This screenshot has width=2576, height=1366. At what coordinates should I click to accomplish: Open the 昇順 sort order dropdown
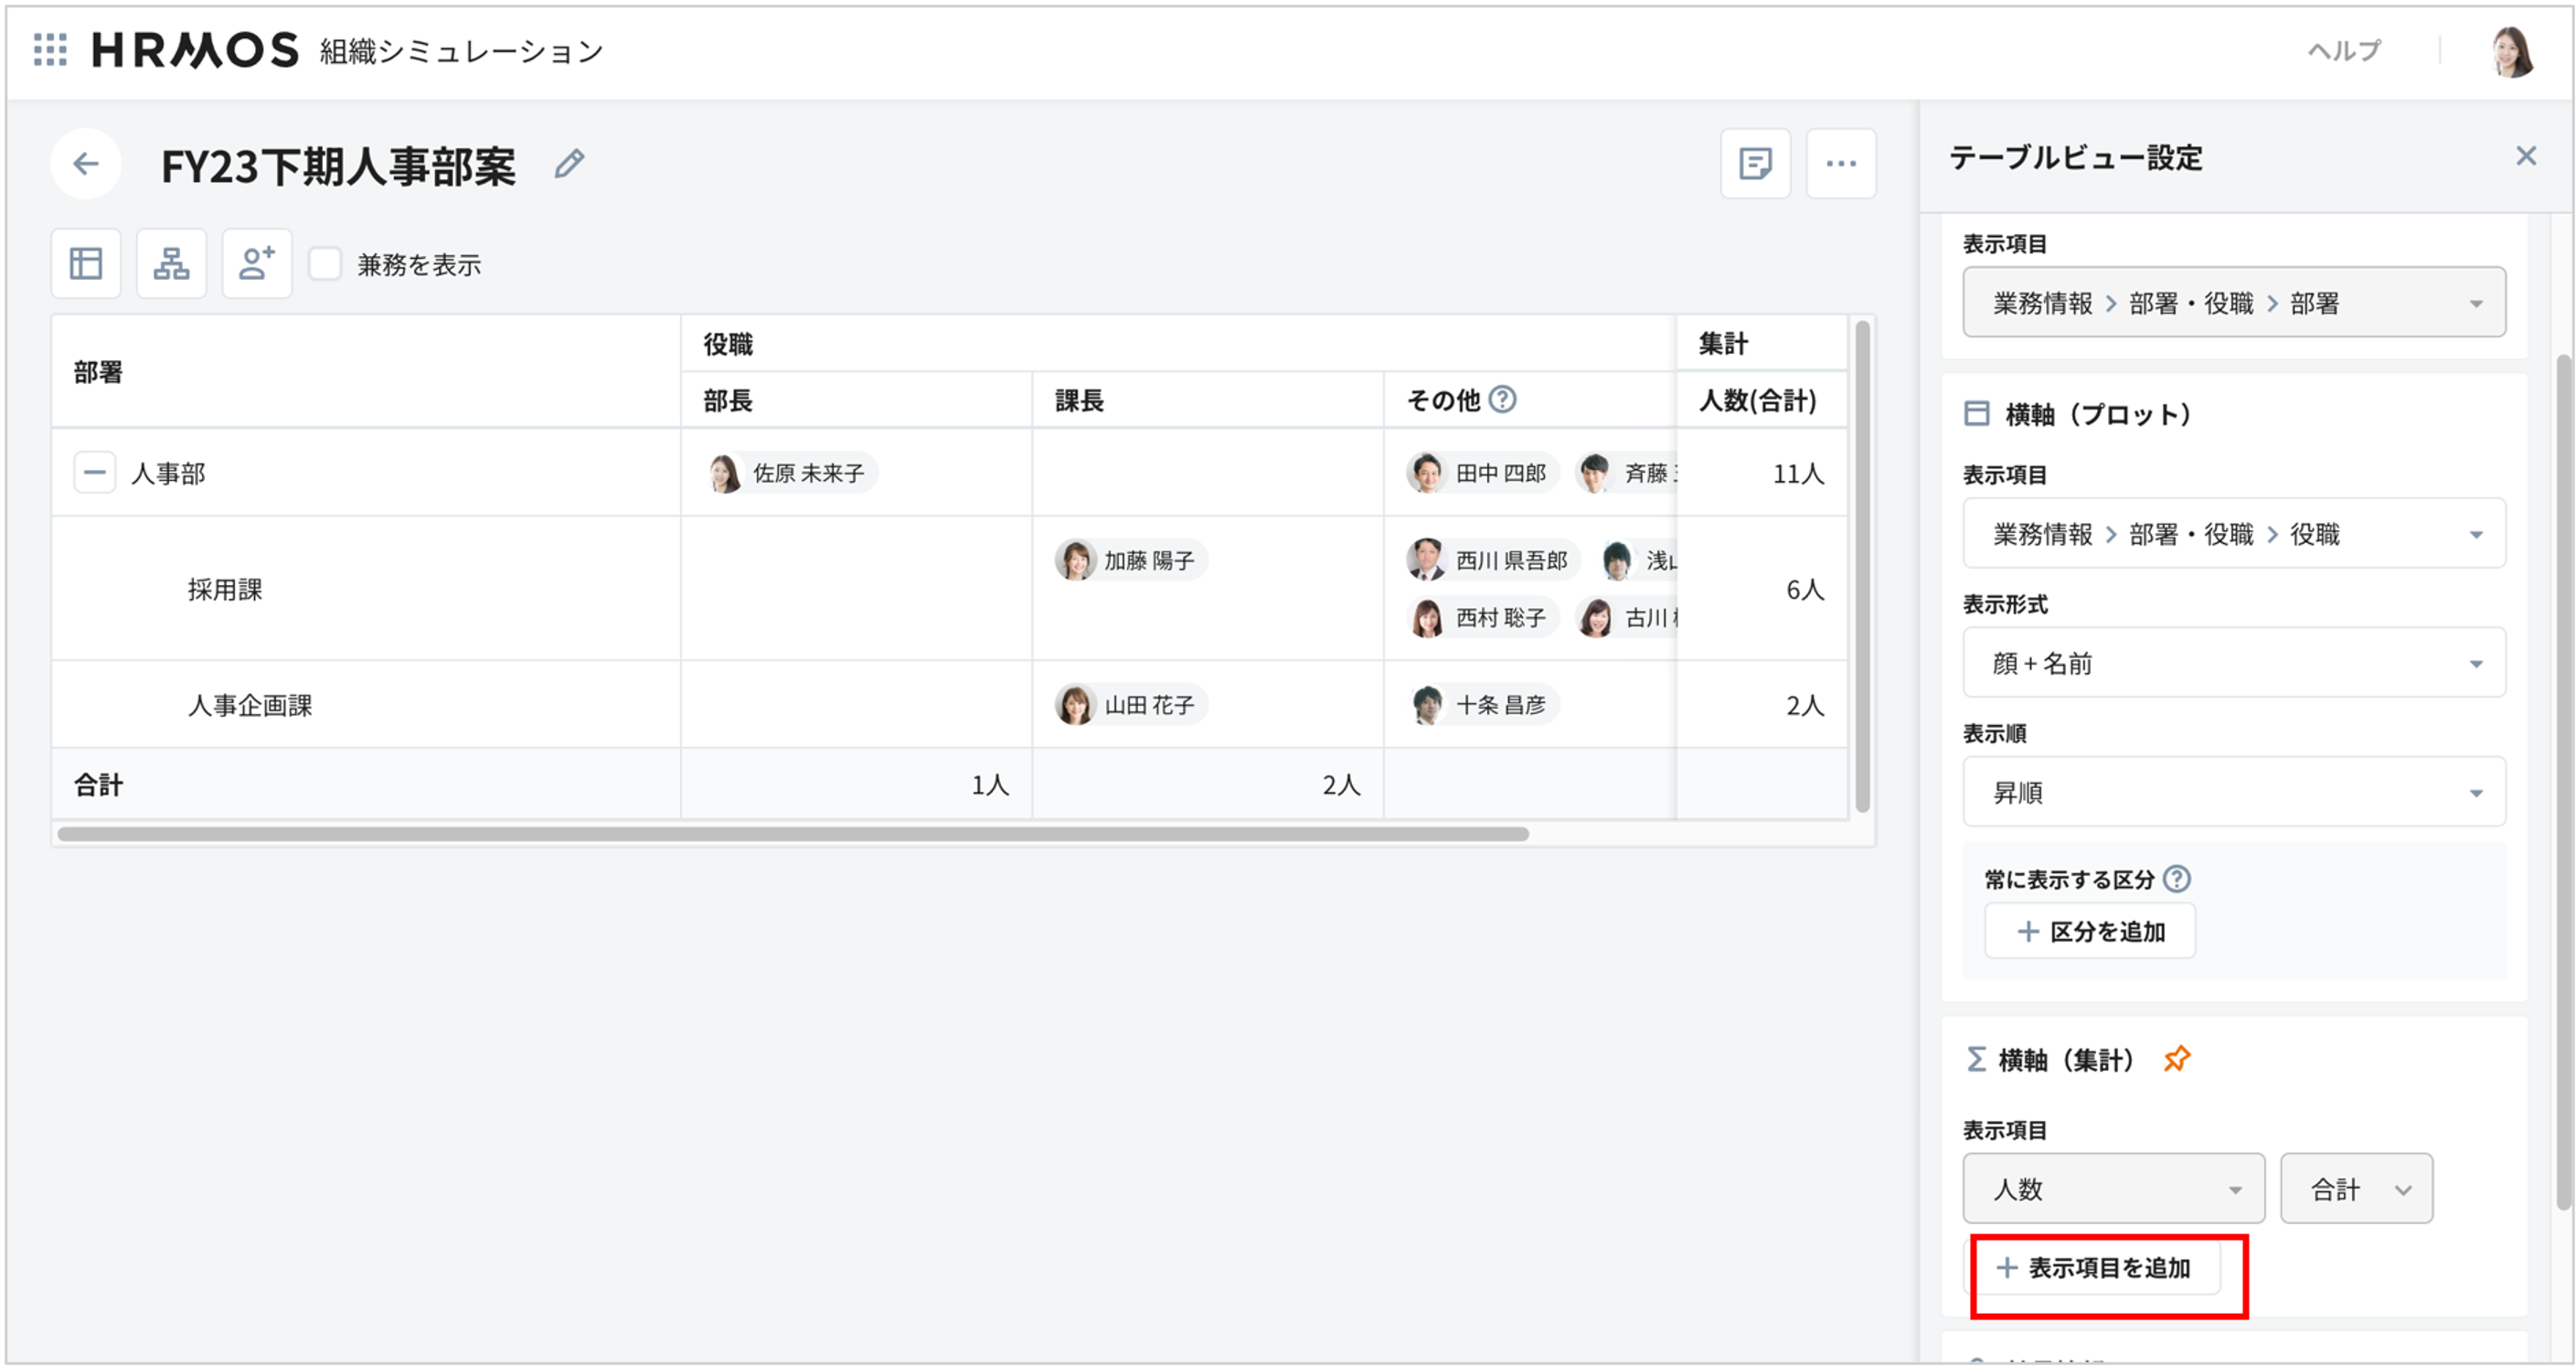pyautogui.click(x=2233, y=792)
